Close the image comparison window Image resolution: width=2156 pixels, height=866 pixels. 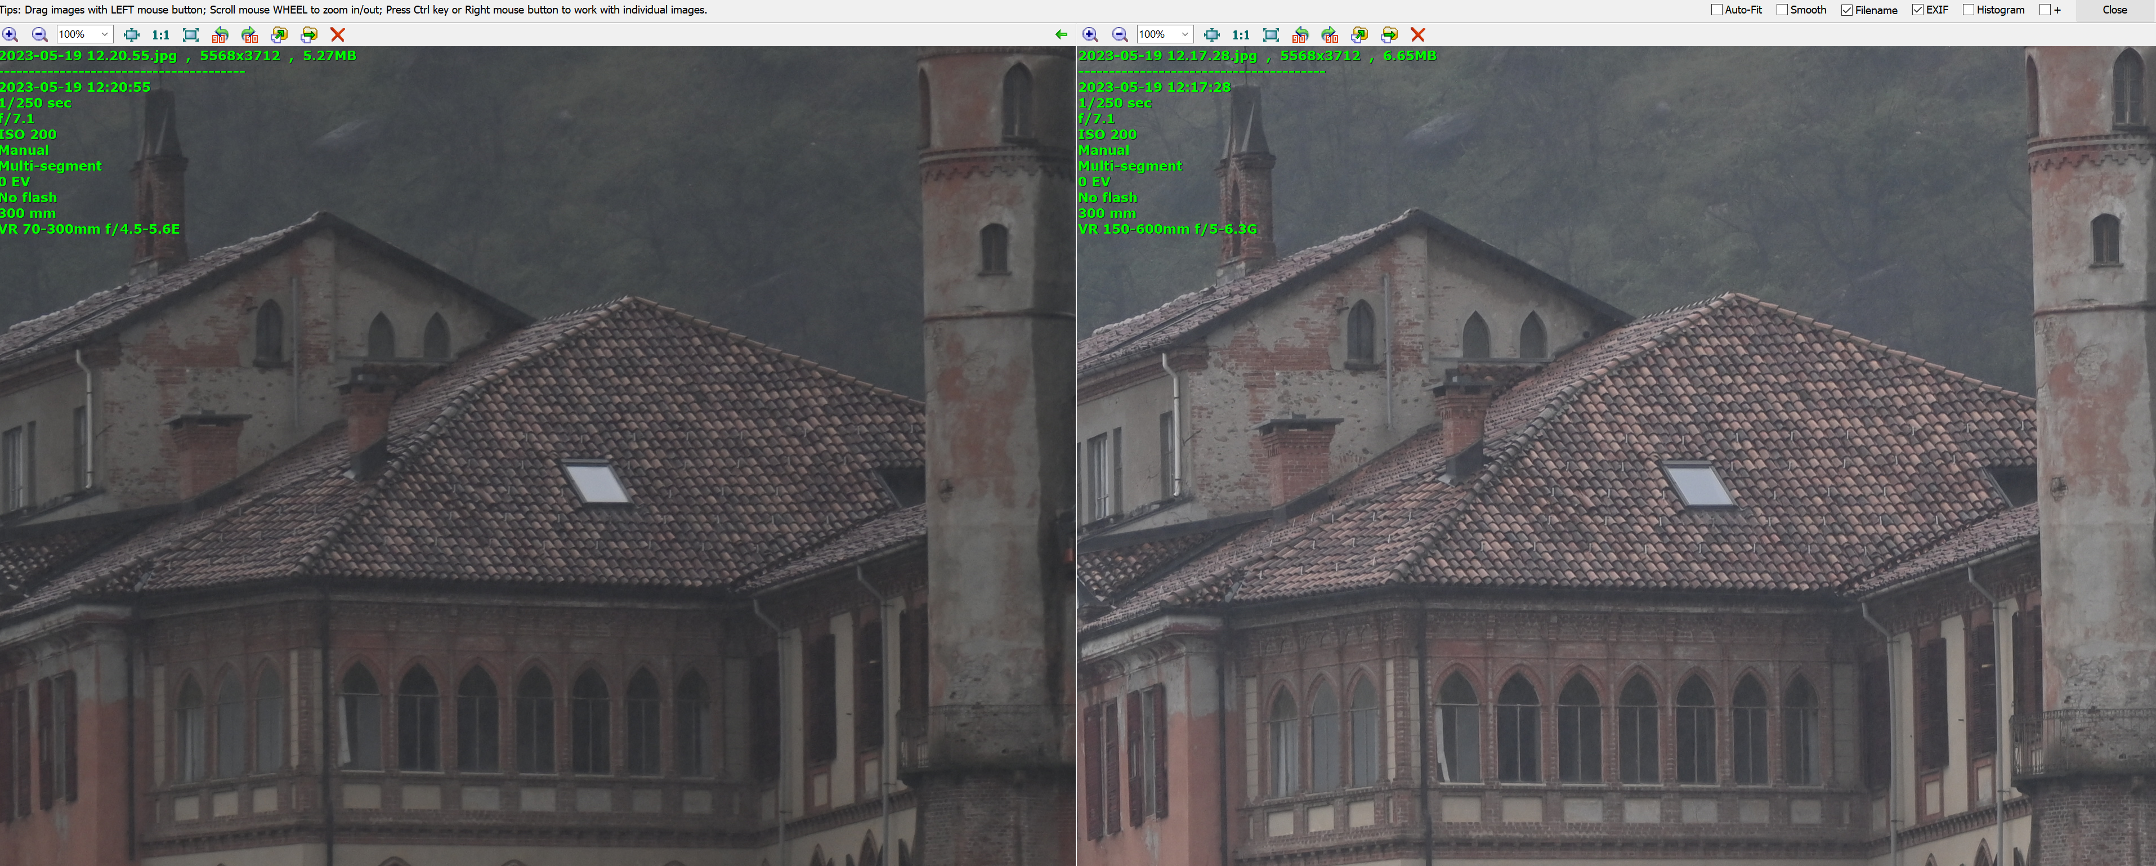2114,10
